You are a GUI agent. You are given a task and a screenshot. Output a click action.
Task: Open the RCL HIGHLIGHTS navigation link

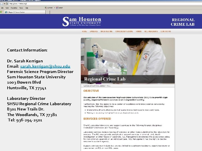[x=151, y=31]
